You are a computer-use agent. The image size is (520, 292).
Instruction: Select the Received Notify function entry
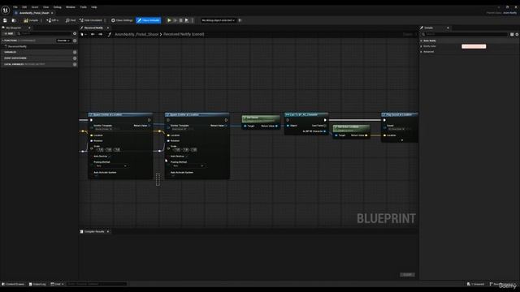coord(17,46)
